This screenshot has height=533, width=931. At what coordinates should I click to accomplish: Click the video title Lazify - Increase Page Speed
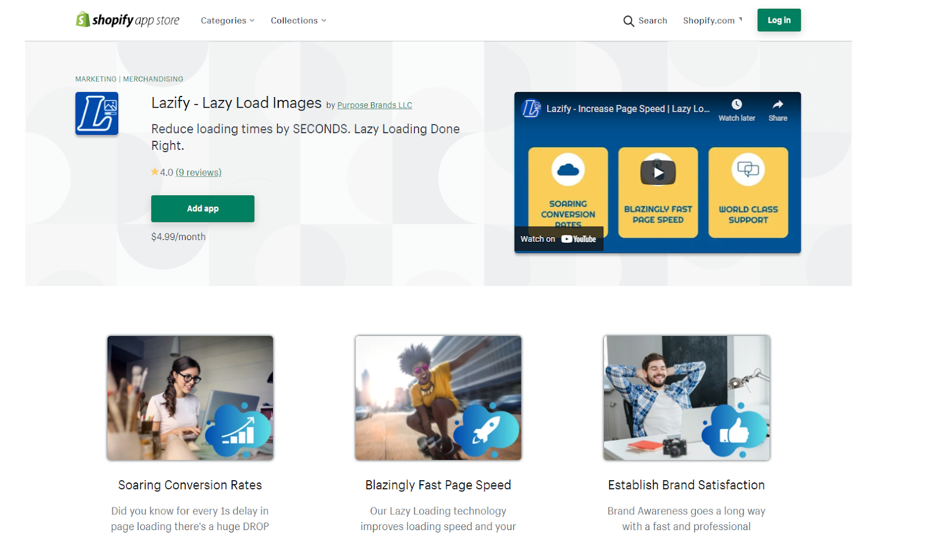[x=628, y=109]
